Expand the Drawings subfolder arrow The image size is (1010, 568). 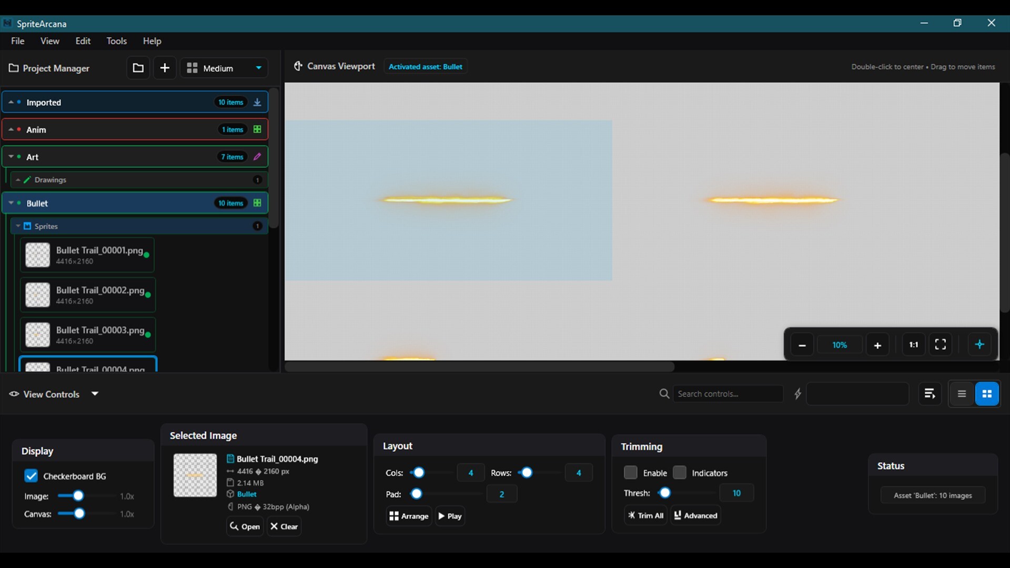click(18, 180)
